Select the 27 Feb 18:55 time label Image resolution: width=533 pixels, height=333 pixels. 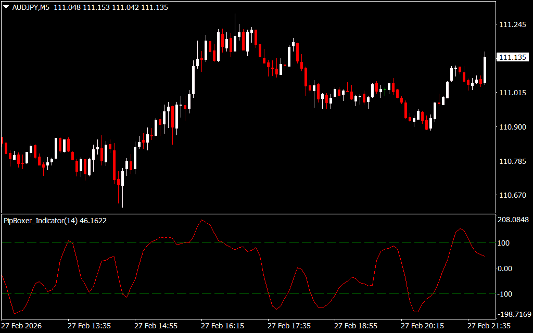click(x=356, y=326)
